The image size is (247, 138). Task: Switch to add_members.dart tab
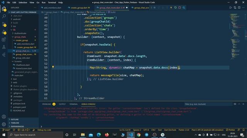52,8
